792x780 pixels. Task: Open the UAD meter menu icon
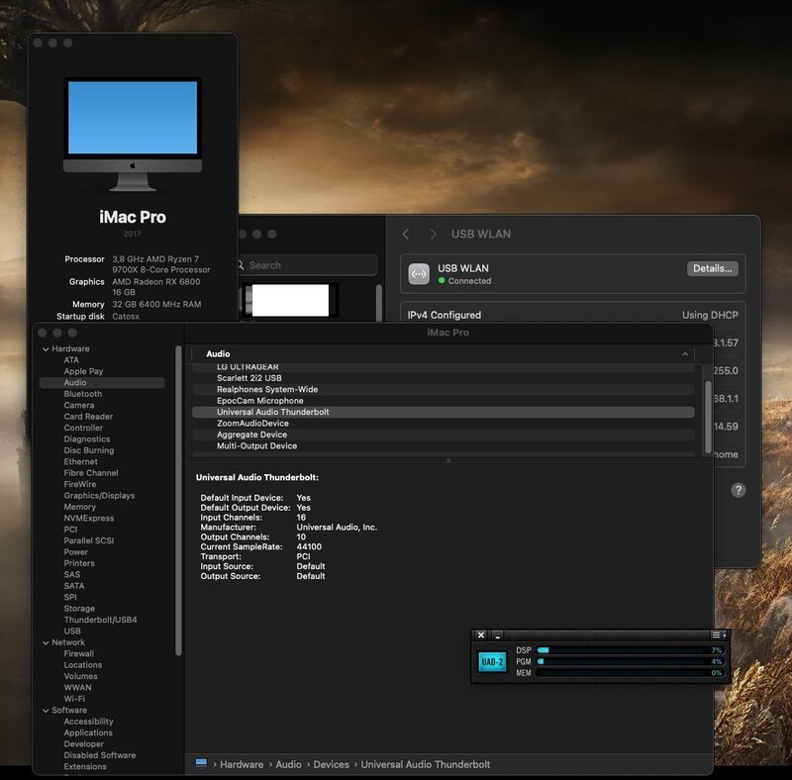pyautogui.click(x=717, y=634)
